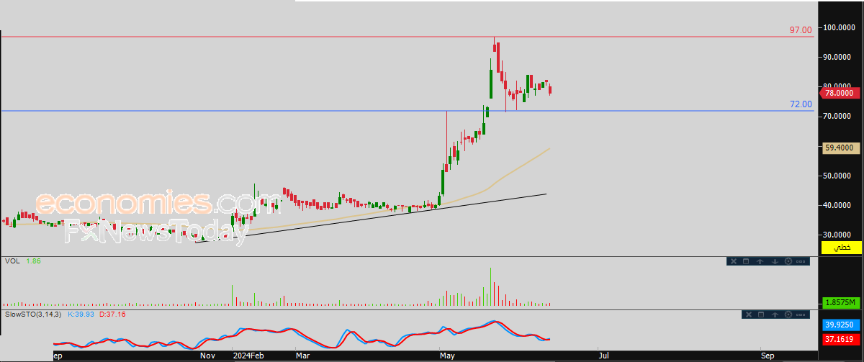
Task: Click the May label on time axis
Action: 447,355
